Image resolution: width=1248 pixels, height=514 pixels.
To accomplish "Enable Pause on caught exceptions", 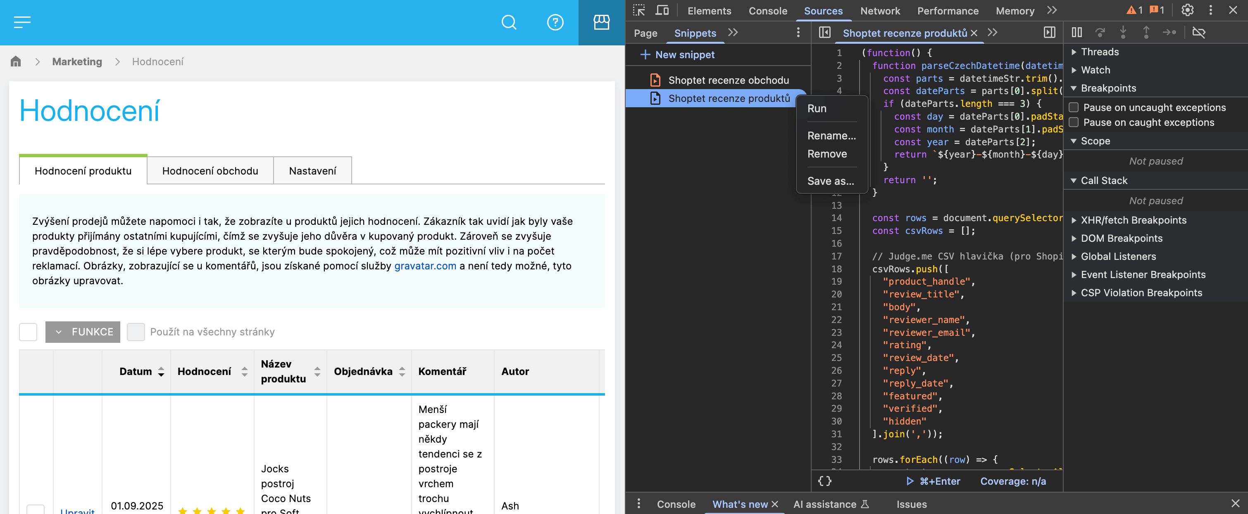I will click(1074, 123).
